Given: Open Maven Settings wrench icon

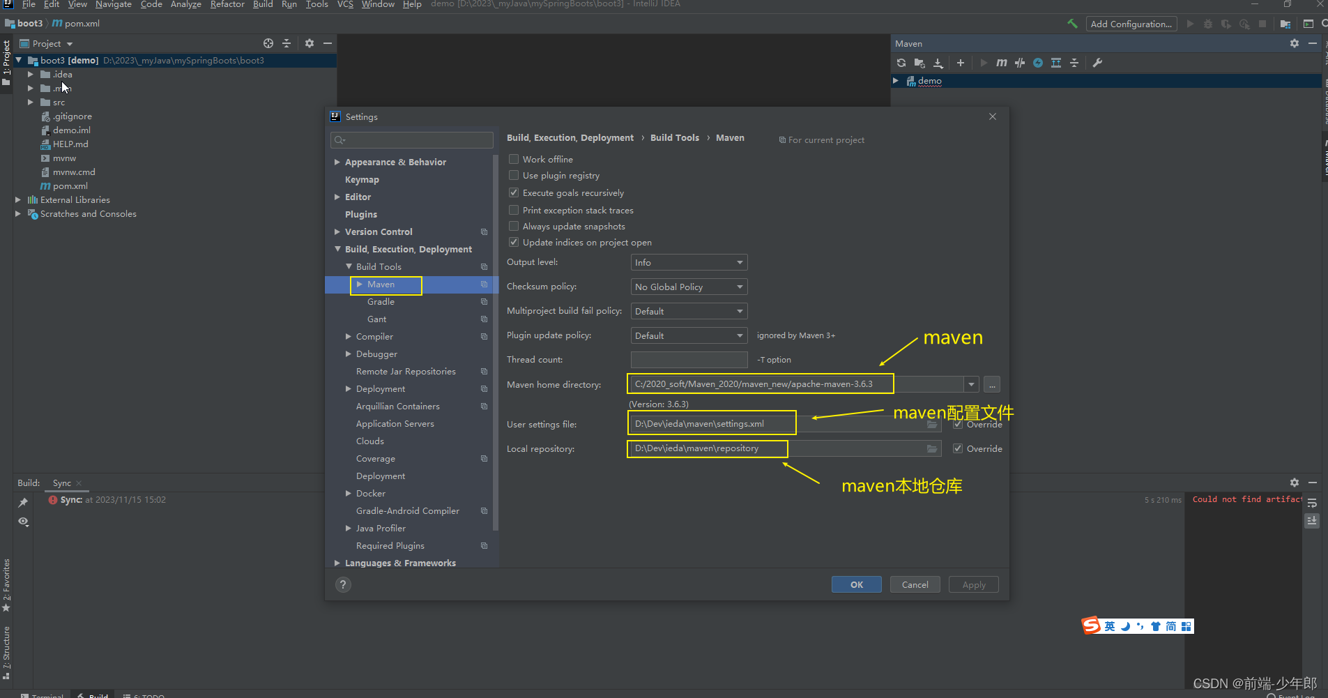Looking at the screenshot, I should pyautogui.click(x=1097, y=63).
